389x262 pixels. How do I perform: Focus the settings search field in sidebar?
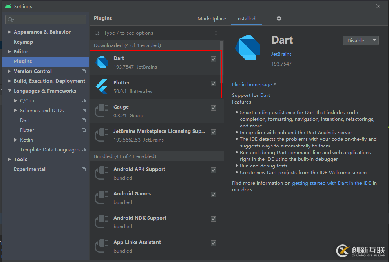click(x=46, y=20)
